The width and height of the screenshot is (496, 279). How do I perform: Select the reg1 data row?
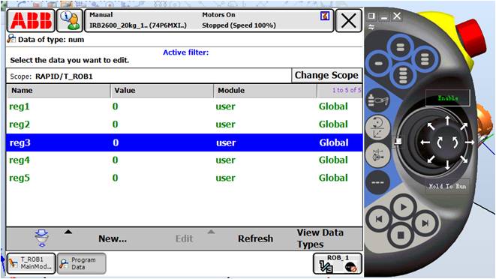coord(185,106)
